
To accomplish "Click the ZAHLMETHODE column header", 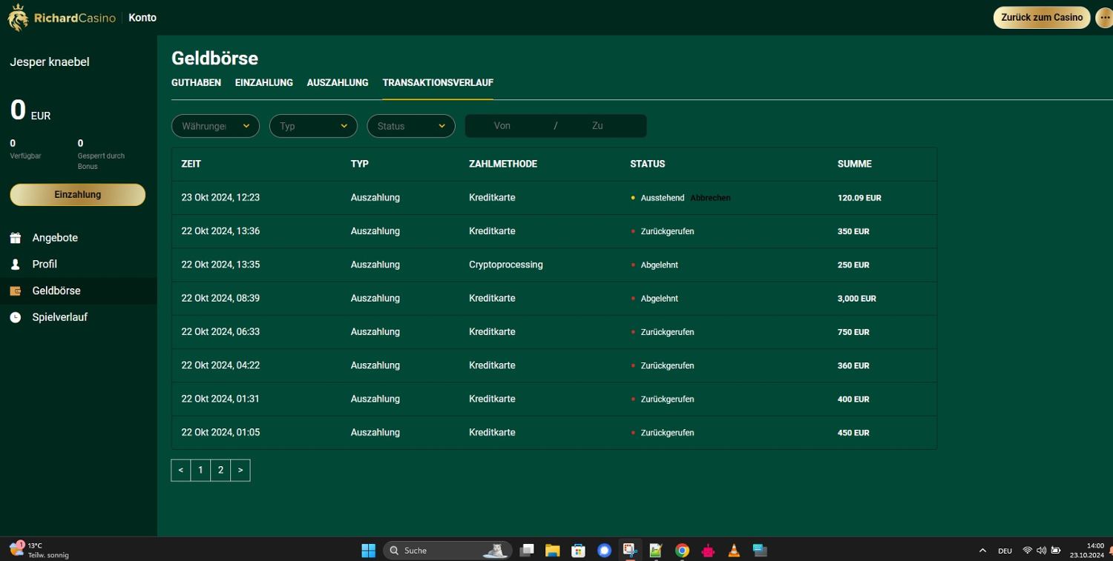I will (x=503, y=164).
